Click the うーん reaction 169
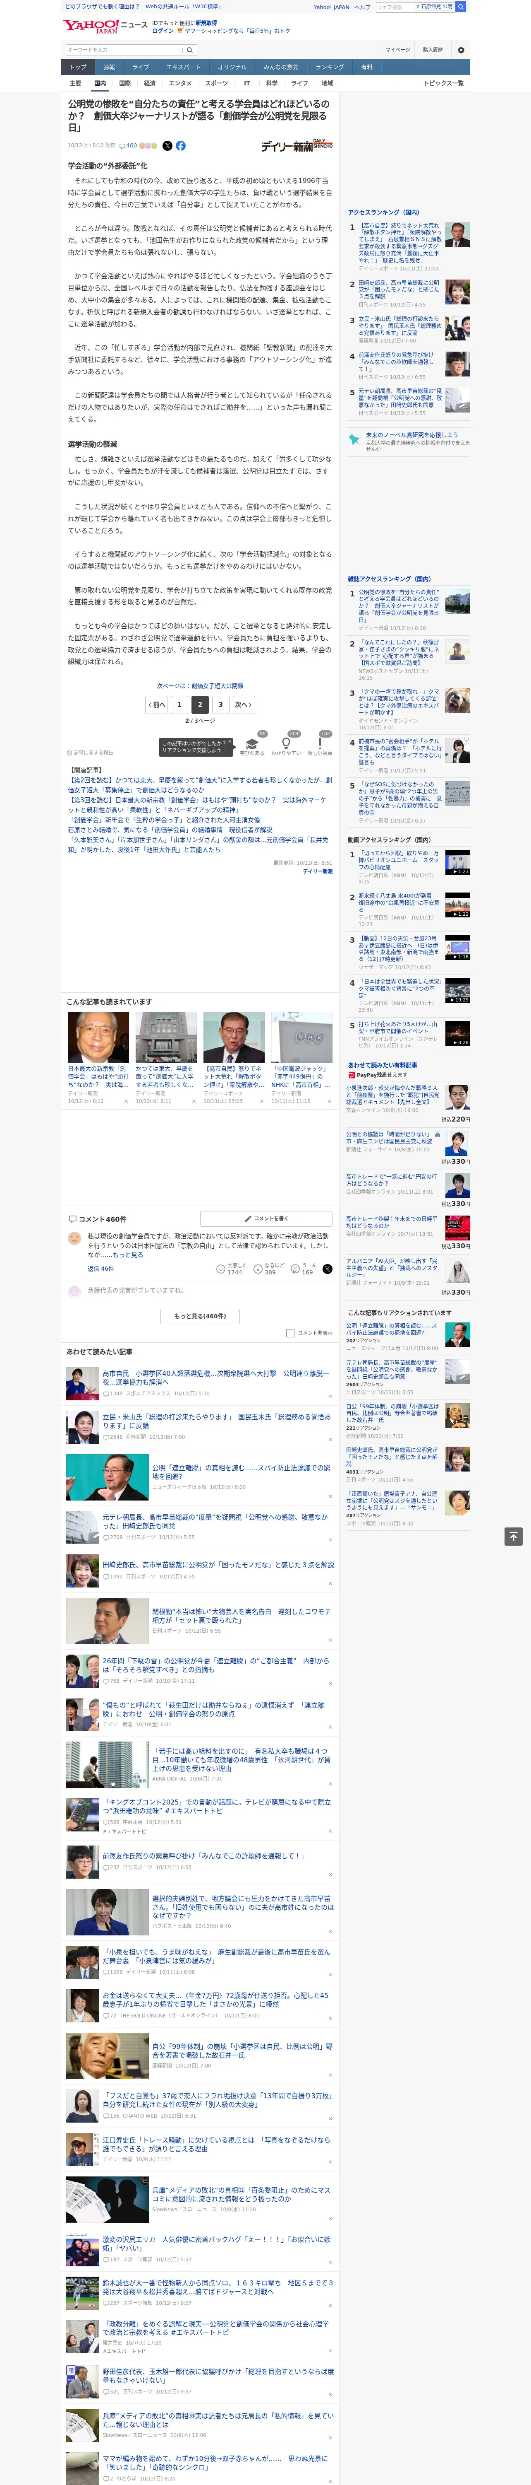Viewport: 531px width, 2485px height. (304, 1269)
